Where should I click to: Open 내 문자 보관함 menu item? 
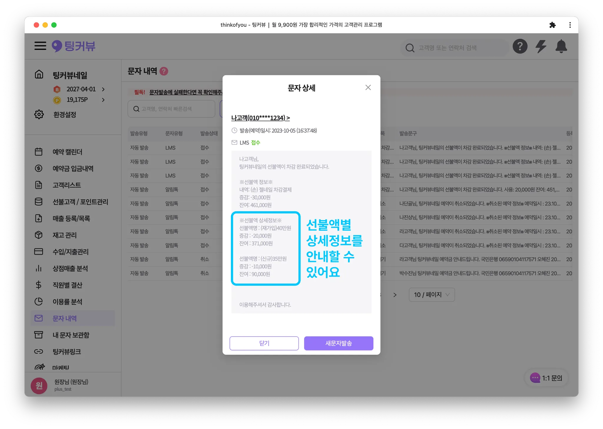point(71,335)
